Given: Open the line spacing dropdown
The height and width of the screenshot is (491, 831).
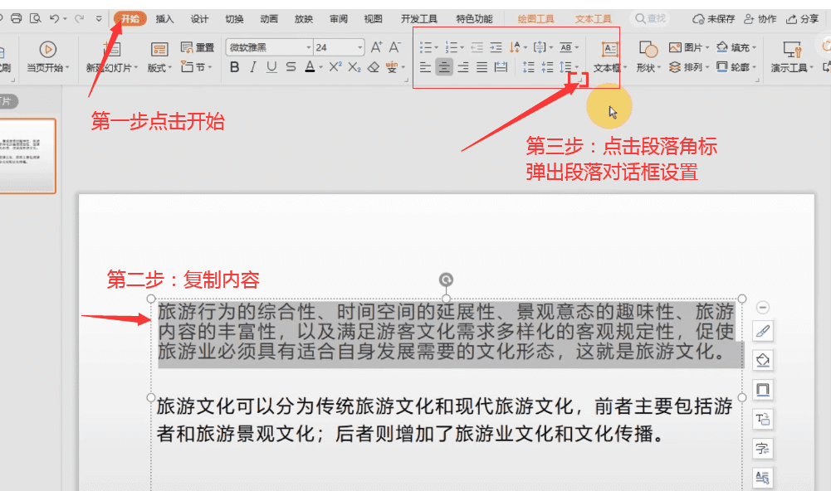Looking at the screenshot, I should 567,66.
